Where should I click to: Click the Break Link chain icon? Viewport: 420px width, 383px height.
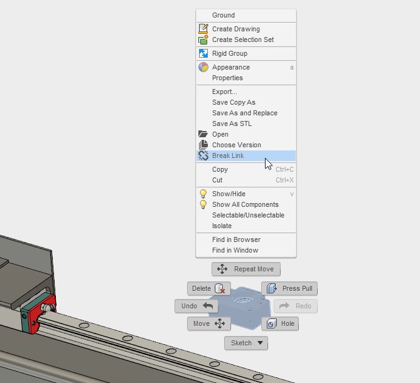click(203, 155)
